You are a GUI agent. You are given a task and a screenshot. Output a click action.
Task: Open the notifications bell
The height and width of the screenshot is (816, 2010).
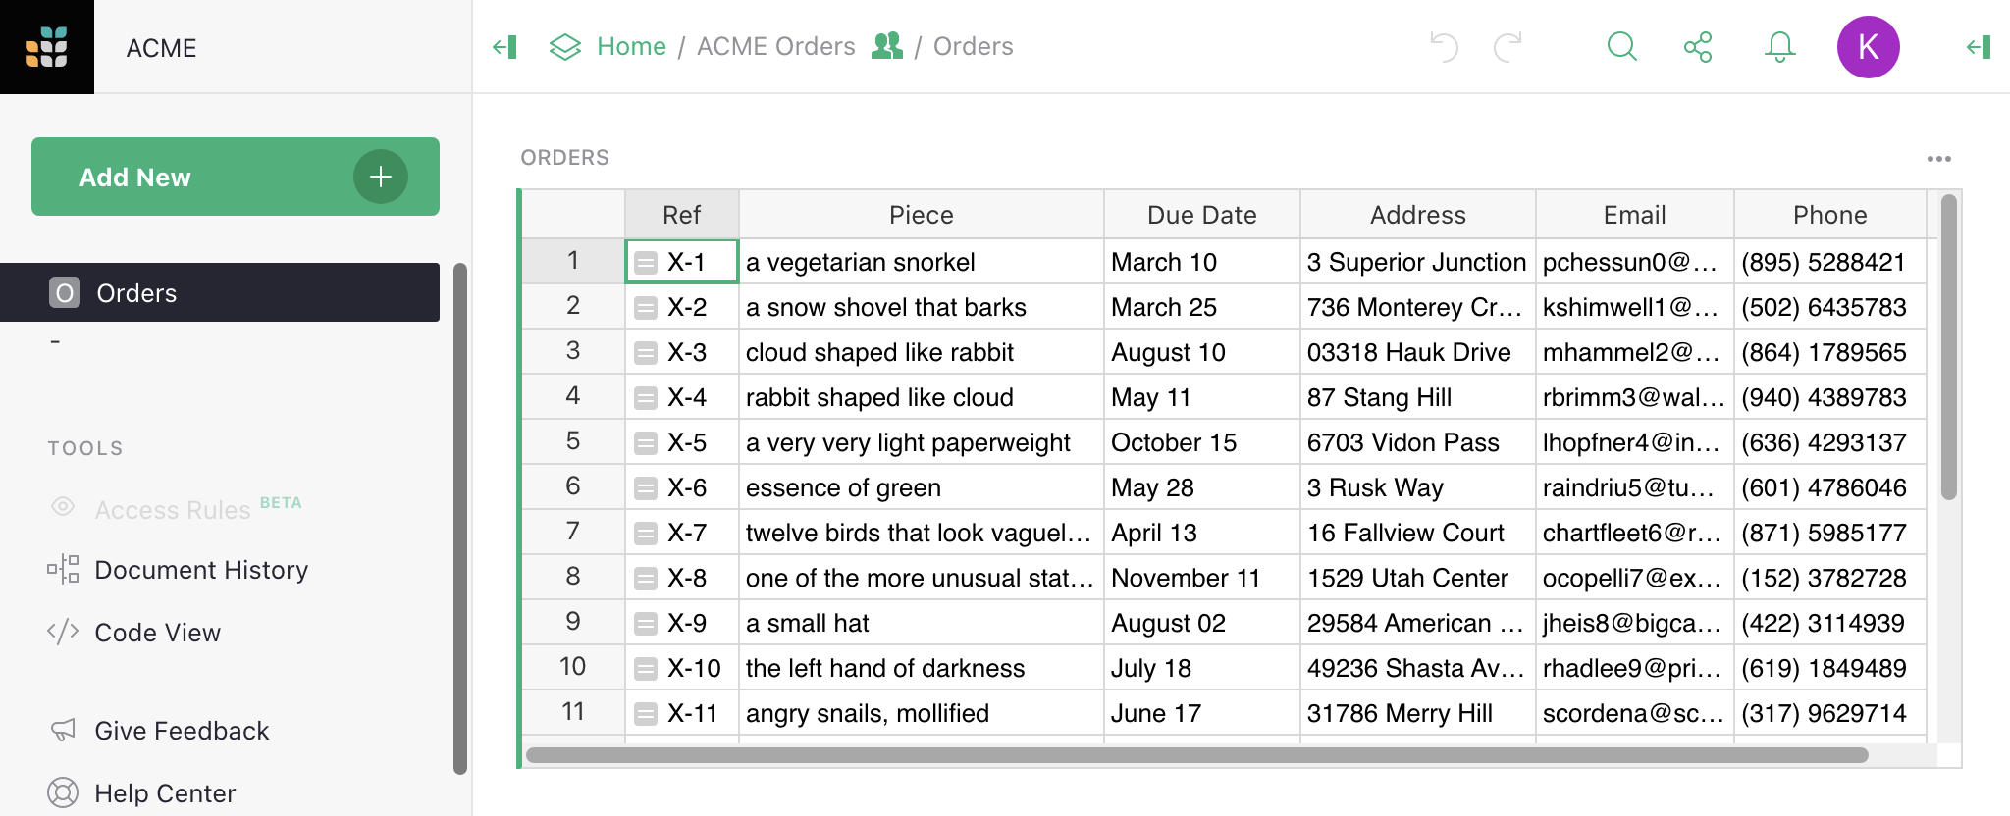[x=1779, y=47]
